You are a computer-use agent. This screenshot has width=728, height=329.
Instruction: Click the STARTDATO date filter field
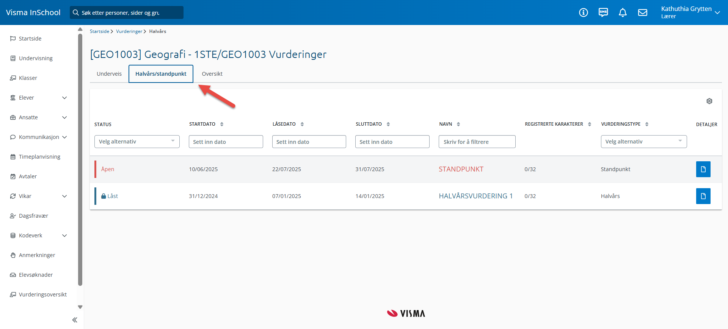pos(226,142)
